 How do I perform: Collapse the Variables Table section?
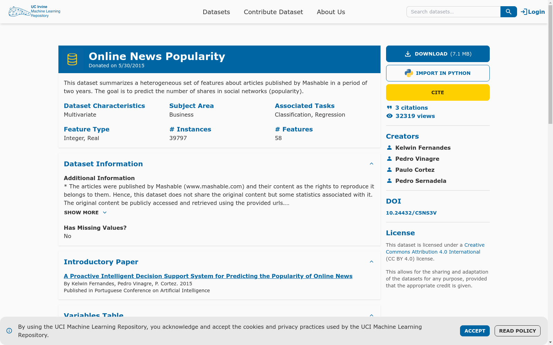point(372,315)
